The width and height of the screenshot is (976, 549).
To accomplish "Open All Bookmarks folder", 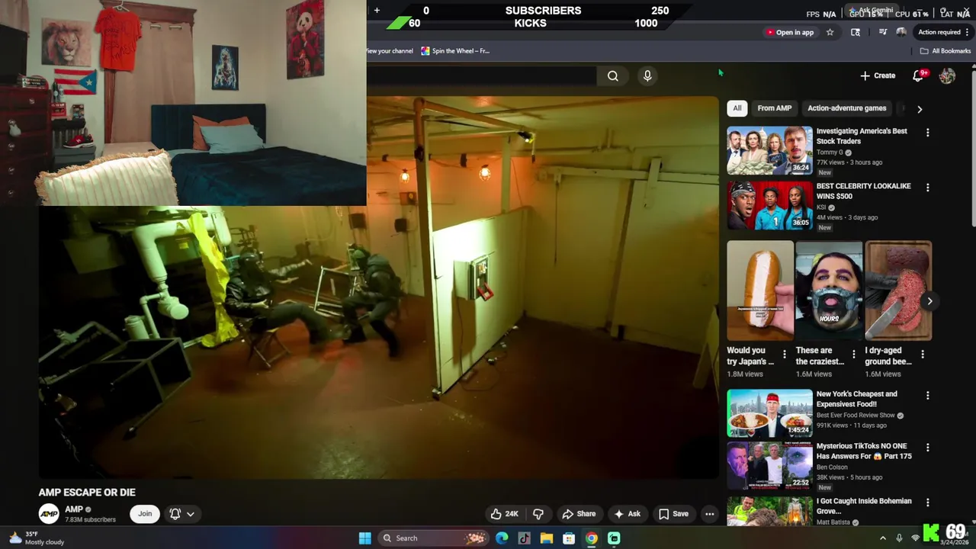I will click(x=945, y=51).
